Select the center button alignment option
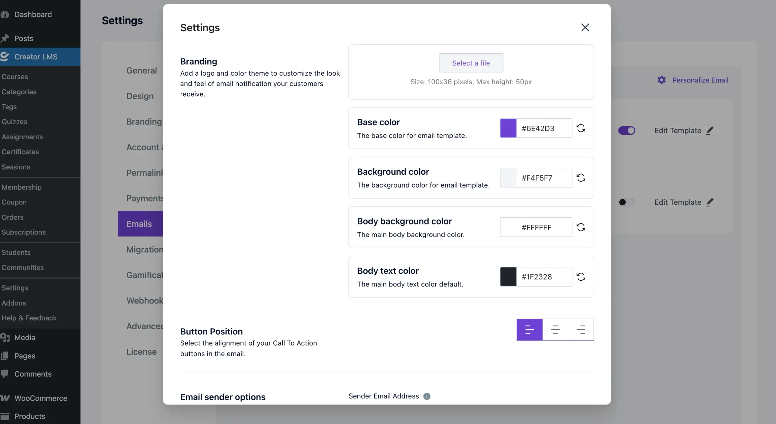This screenshot has height=424, width=776. (x=555, y=330)
